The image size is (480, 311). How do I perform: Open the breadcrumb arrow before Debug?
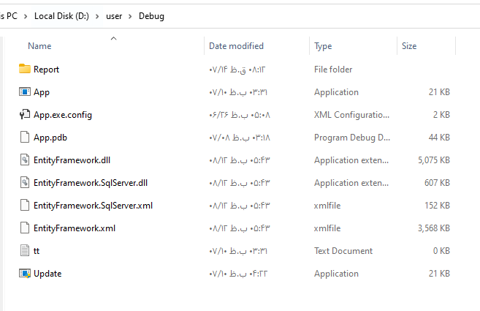click(131, 16)
